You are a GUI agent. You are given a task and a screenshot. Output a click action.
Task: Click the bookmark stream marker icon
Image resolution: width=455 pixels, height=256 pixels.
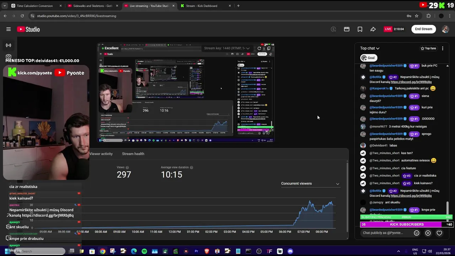[x=360, y=29]
